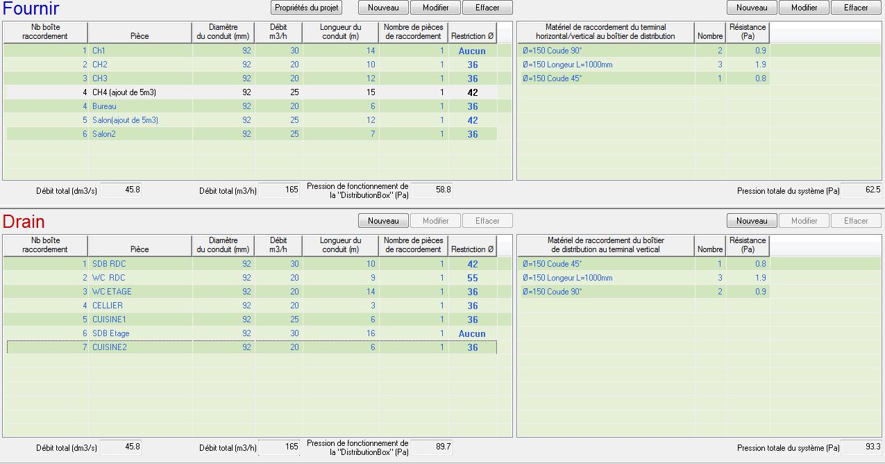Click the longueur value 15 in CH4 row
The height and width of the screenshot is (464, 885).
371,92
